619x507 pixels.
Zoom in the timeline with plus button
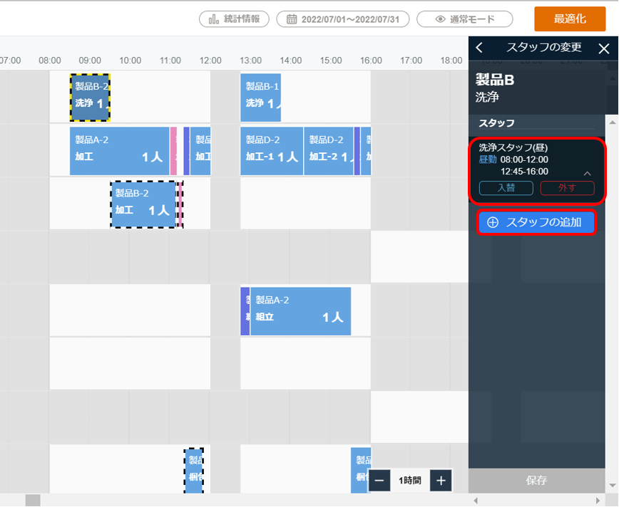tap(441, 481)
